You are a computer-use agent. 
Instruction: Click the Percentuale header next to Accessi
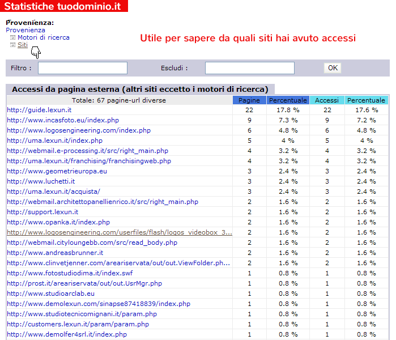tap(366, 100)
